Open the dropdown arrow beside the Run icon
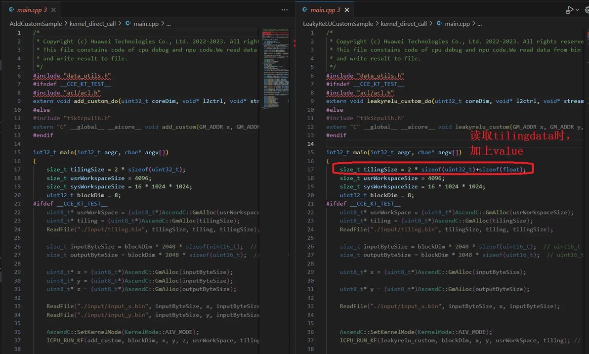The image size is (589, 354). tap(577, 10)
